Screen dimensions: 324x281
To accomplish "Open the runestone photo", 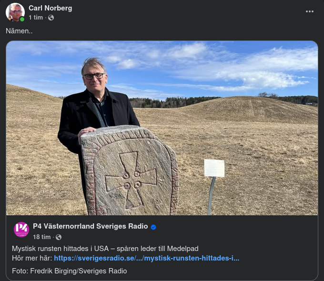I will [162, 128].
